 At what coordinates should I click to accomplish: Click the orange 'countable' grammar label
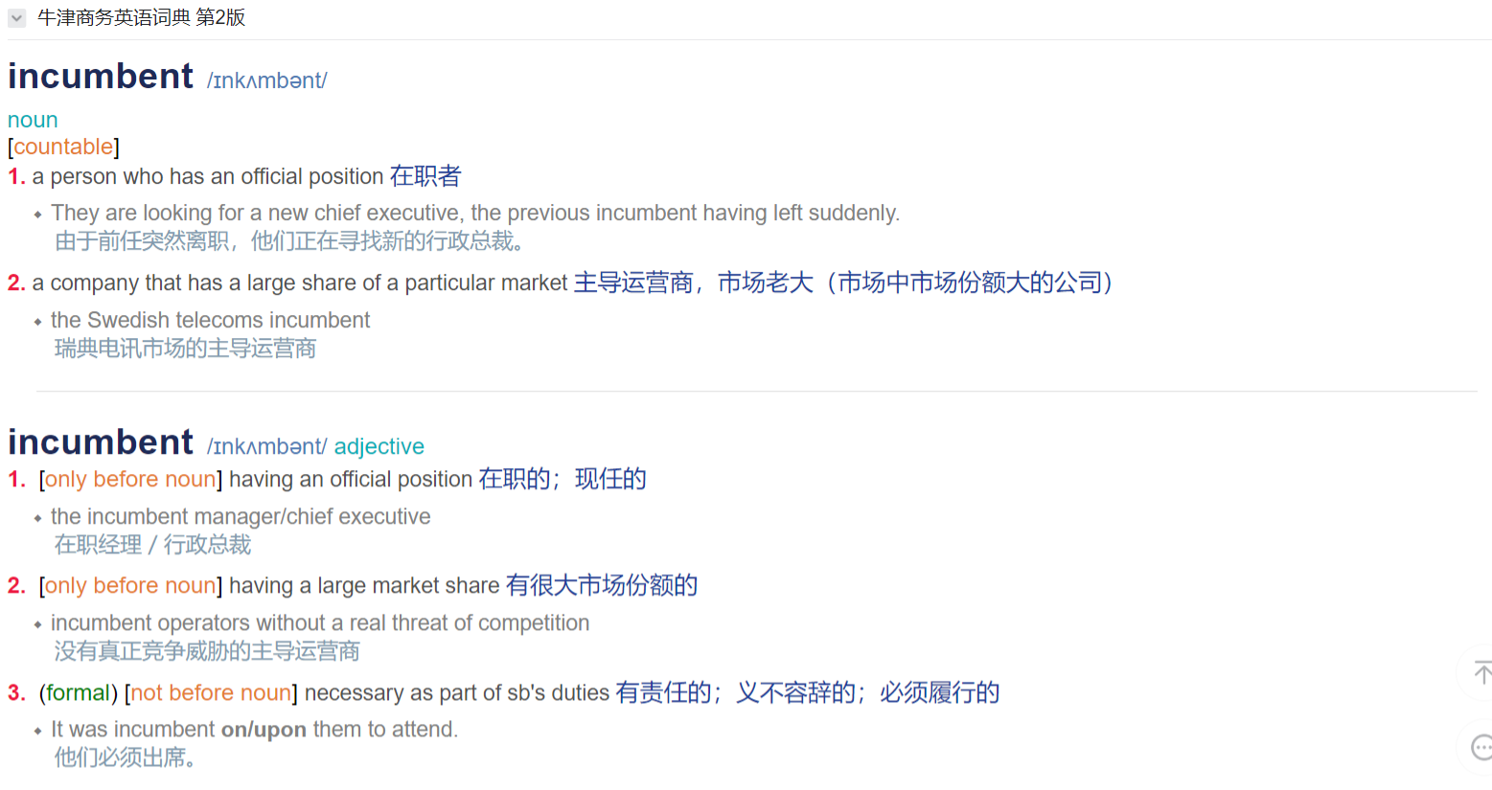(x=63, y=147)
